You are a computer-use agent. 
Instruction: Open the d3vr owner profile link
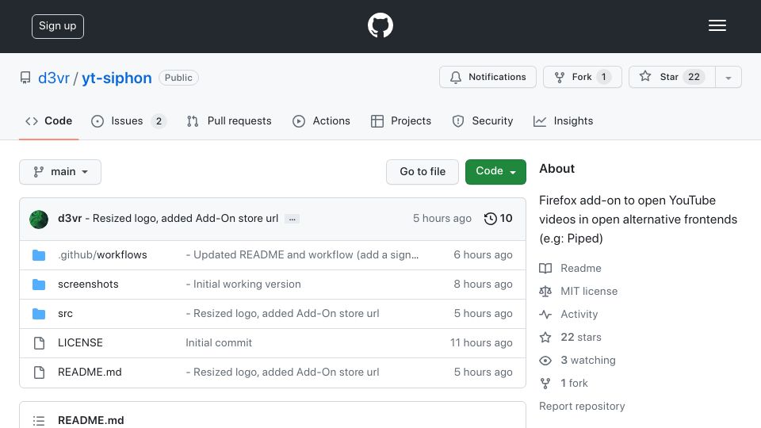point(54,78)
